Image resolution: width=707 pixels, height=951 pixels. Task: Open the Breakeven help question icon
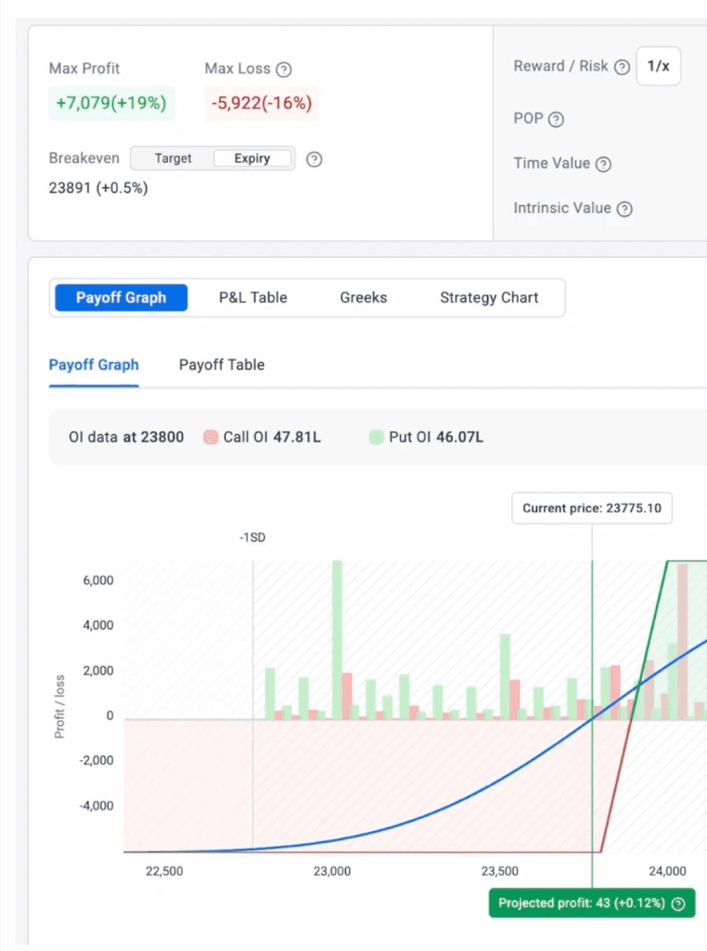pyautogui.click(x=314, y=159)
